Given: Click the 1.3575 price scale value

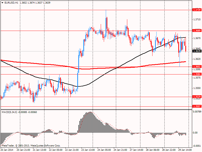Looking at the screenshot, I should pyautogui.click(x=197, y=78).
